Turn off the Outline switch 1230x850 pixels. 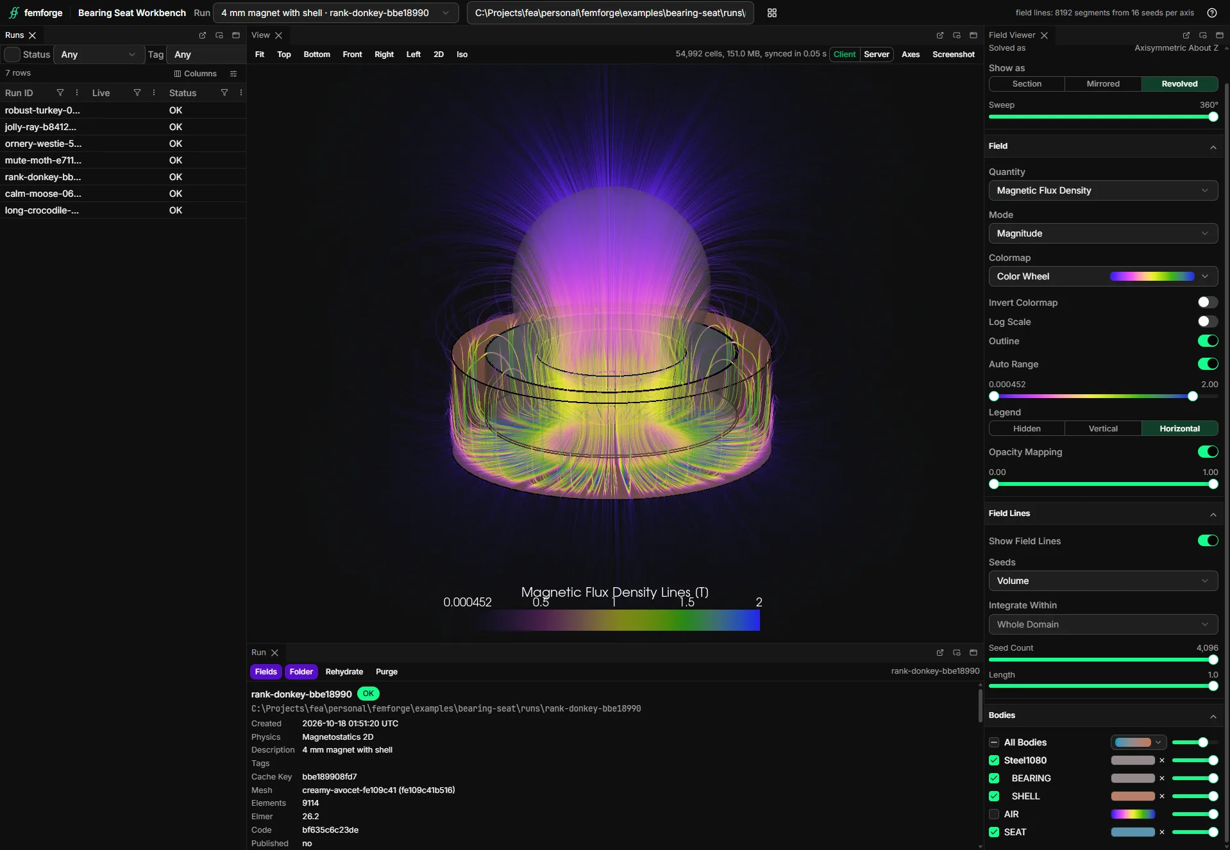(1208, 340)
